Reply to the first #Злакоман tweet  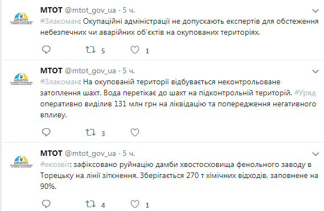click(x=46, y=50)
